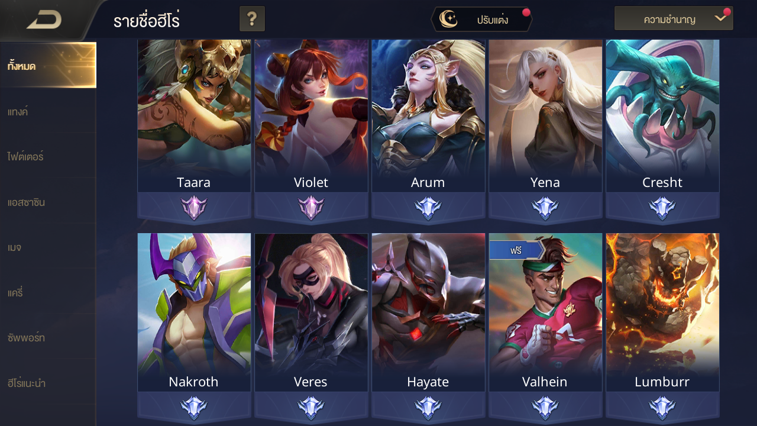Click Arum's blue mastery badge
Image resolution: width=757 pixels, height=426 pixels.
click(x=428, y=208)
